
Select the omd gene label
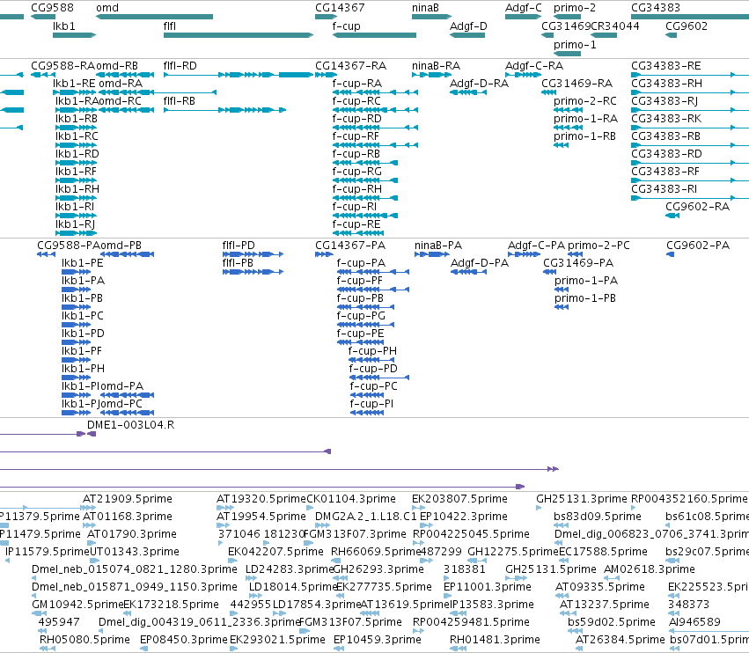[107, 8]
